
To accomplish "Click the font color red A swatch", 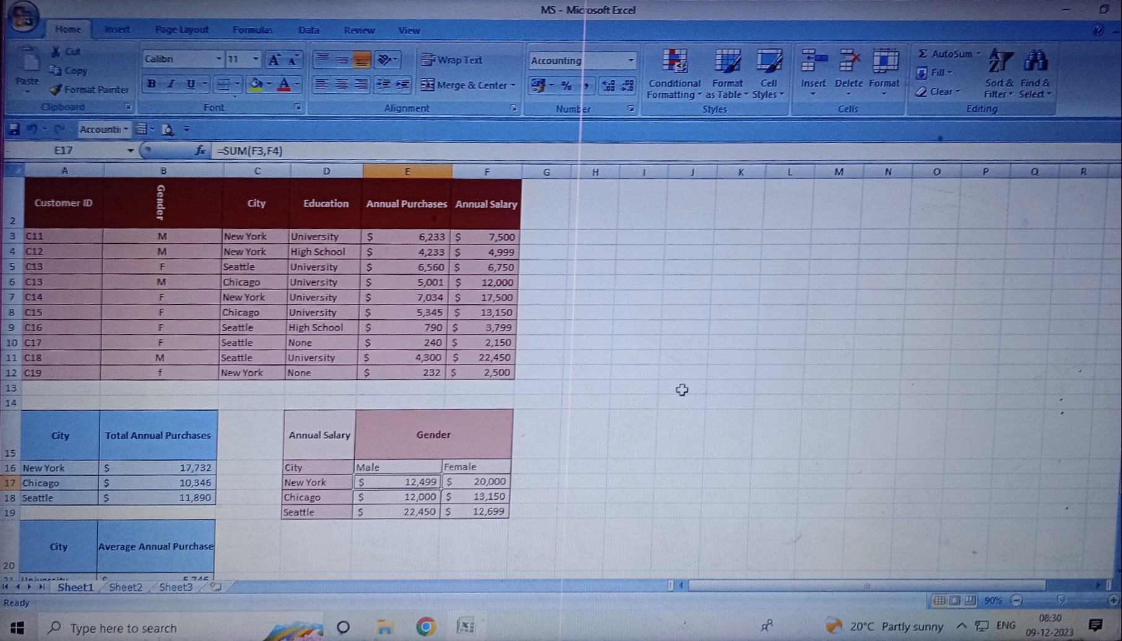I will [x=283, y=84].
